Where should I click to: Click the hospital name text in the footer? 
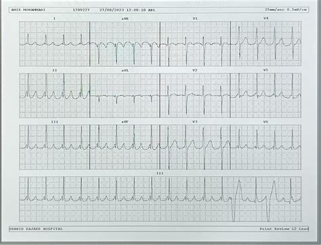[x=36, y=229]
